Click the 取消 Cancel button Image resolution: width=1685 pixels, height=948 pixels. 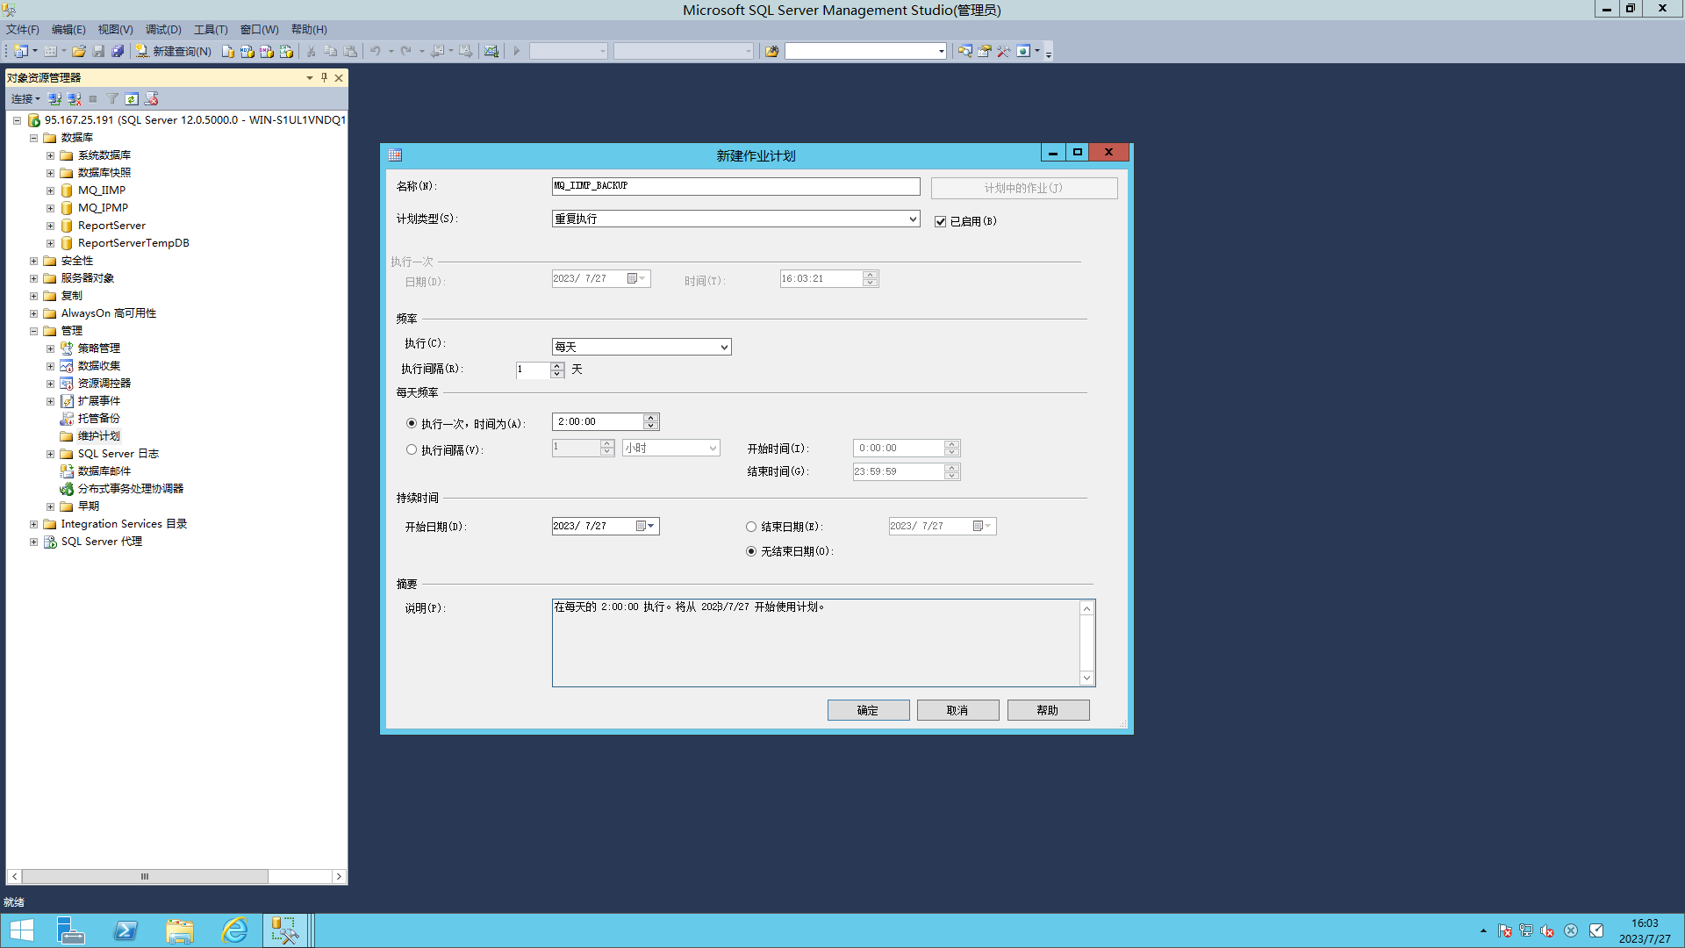tap(957, 710)
